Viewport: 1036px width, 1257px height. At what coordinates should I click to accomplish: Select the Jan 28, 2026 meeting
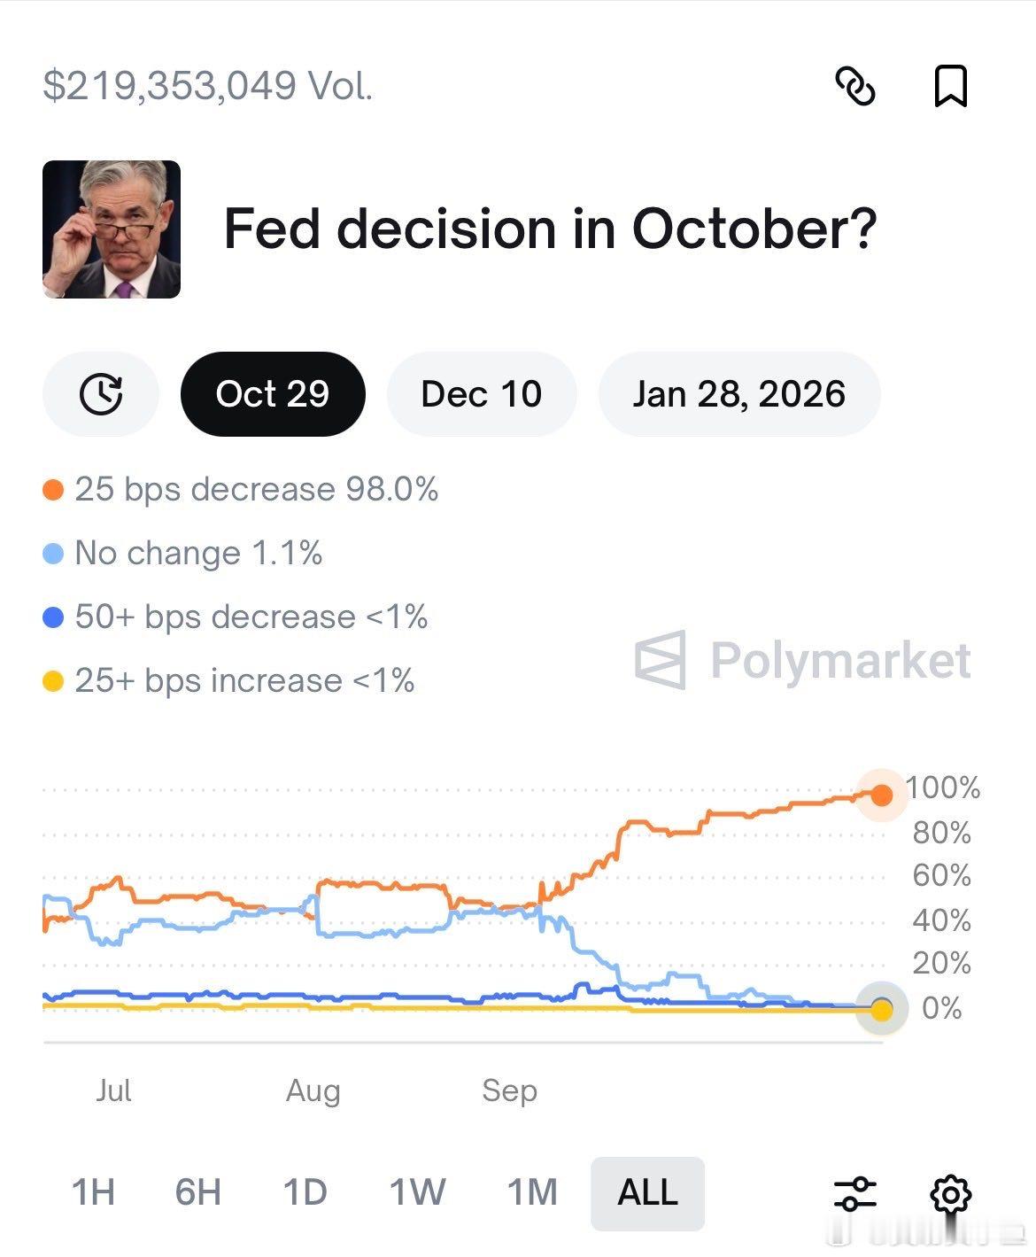[x=740, y=393]
